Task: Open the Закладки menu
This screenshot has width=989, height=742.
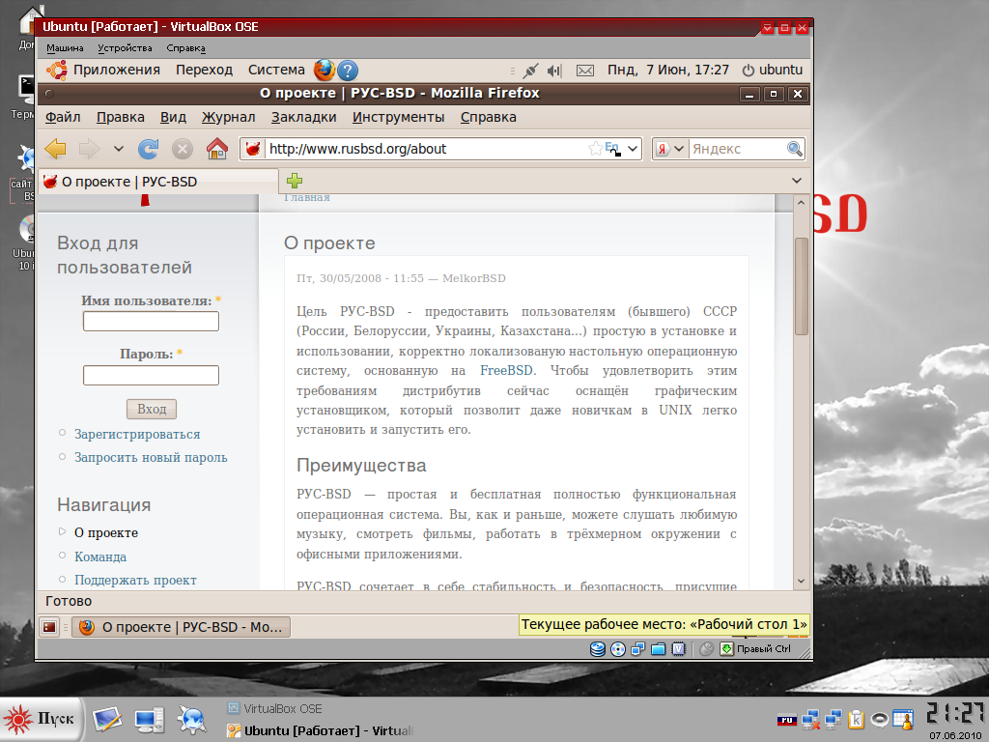Action: [304, 117]
